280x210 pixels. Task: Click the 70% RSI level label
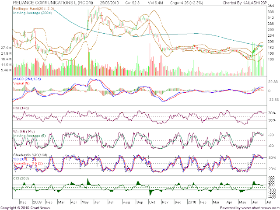point(272,113)
